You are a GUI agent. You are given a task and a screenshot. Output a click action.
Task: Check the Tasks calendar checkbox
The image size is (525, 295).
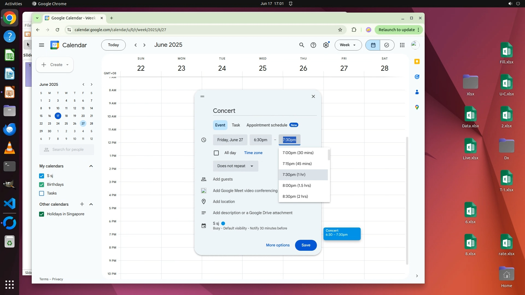(x=42, y=193)
